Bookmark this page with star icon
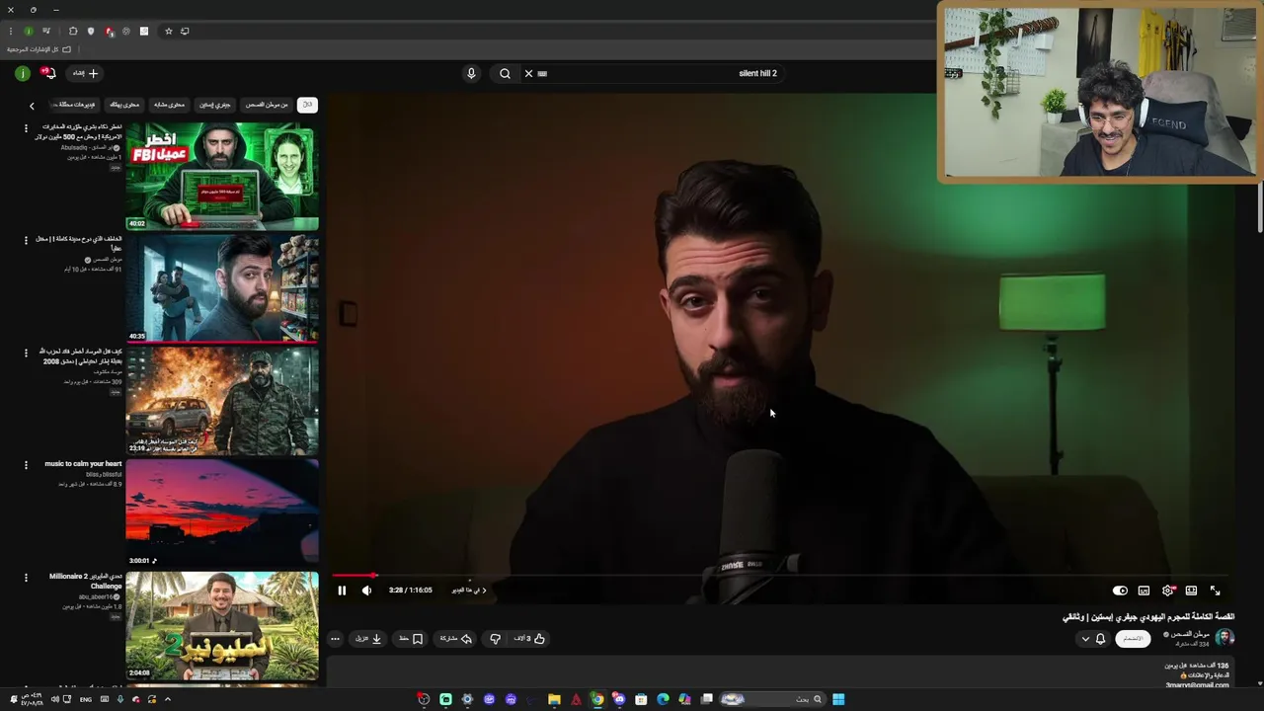 169,32
